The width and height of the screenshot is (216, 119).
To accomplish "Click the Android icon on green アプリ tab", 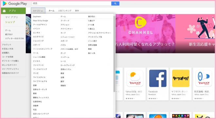I will coord(4,11).
